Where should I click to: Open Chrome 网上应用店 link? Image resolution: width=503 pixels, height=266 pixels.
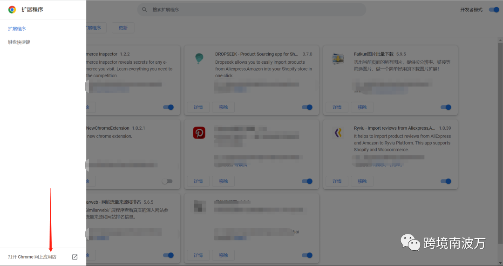(32, 257)
